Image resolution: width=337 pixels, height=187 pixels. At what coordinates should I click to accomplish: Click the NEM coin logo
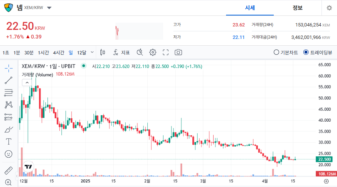[9, 8]
